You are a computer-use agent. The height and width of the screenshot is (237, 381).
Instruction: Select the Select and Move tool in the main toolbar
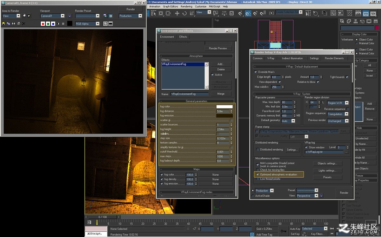177,13
